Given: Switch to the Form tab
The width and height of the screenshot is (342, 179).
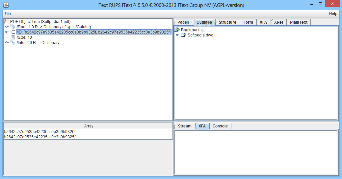Looking at the screenshot, I should (x=248, y=22).
